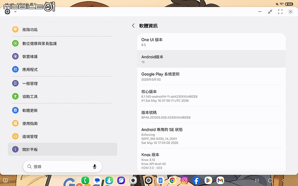The width and height of the screenshot is (298, 186).
Task: Open 數位健康與家長監護 settings
Action: 62,43
